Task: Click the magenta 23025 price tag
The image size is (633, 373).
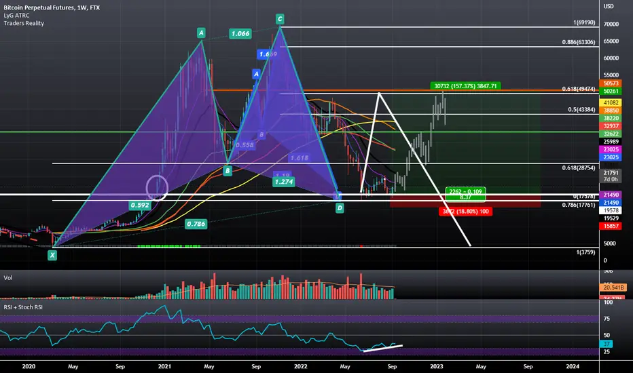Action: [x=611, y=150]
